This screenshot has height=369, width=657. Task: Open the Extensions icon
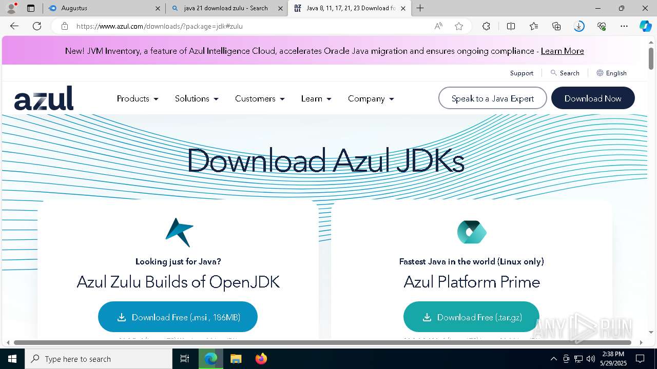[x=486, y=26]
